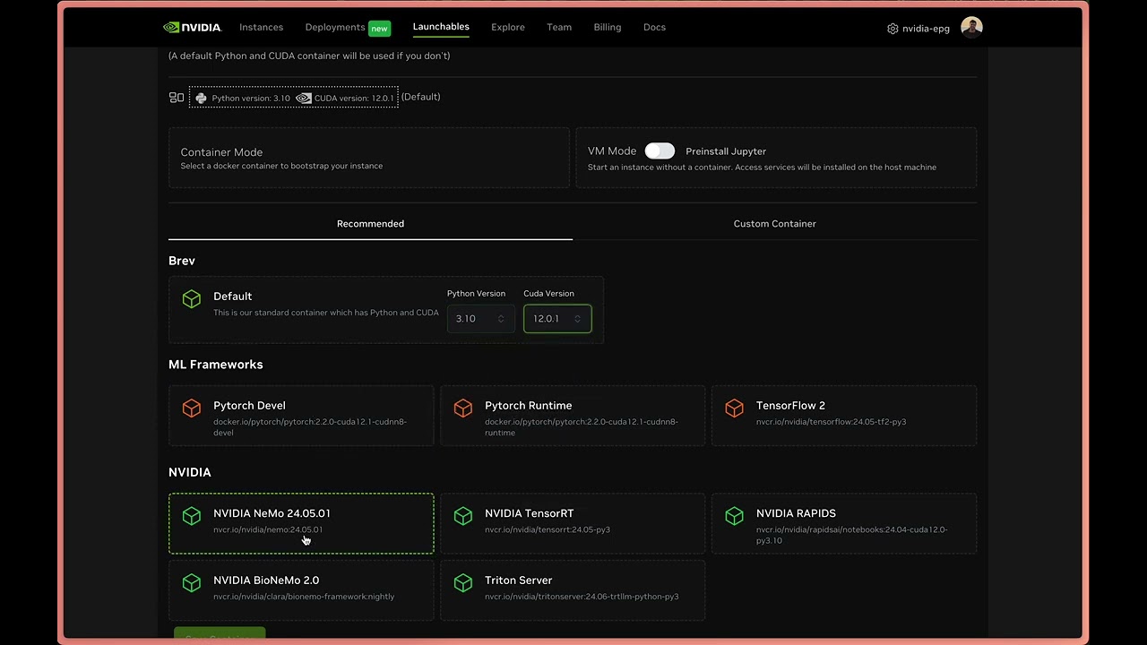1147x645 pixels.
Task: Click the 'Python version: 3.10' text
Action: [251, 99]
